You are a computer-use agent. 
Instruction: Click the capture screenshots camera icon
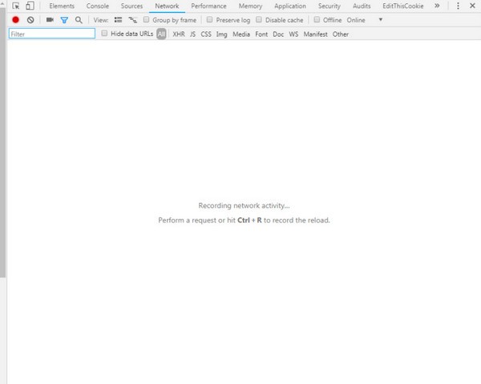50,19
